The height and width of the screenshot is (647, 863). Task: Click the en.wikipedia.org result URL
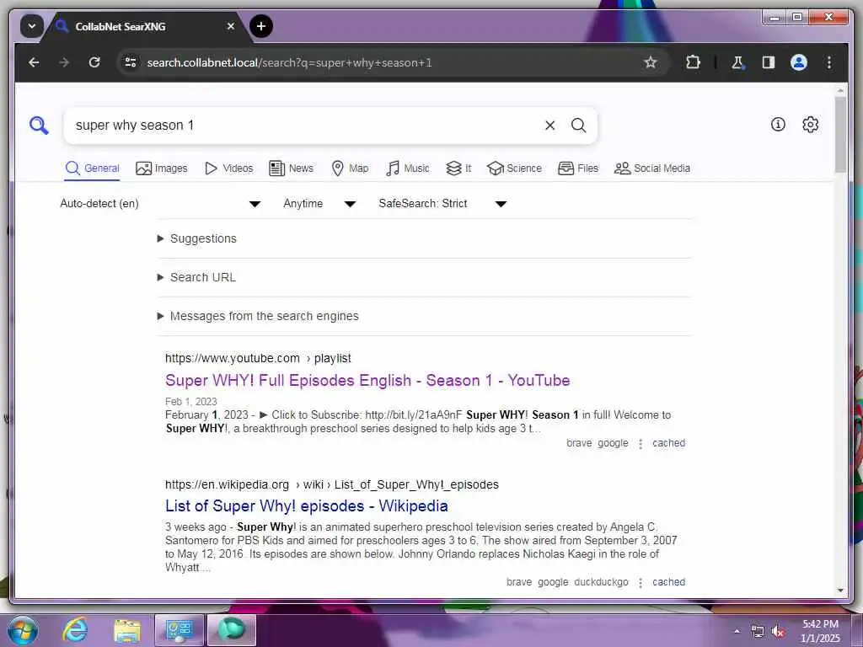pyautogui.click(x=332, y=484)
